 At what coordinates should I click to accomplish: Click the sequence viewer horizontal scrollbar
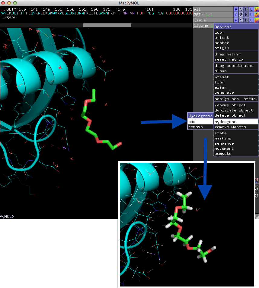(107, 25)
